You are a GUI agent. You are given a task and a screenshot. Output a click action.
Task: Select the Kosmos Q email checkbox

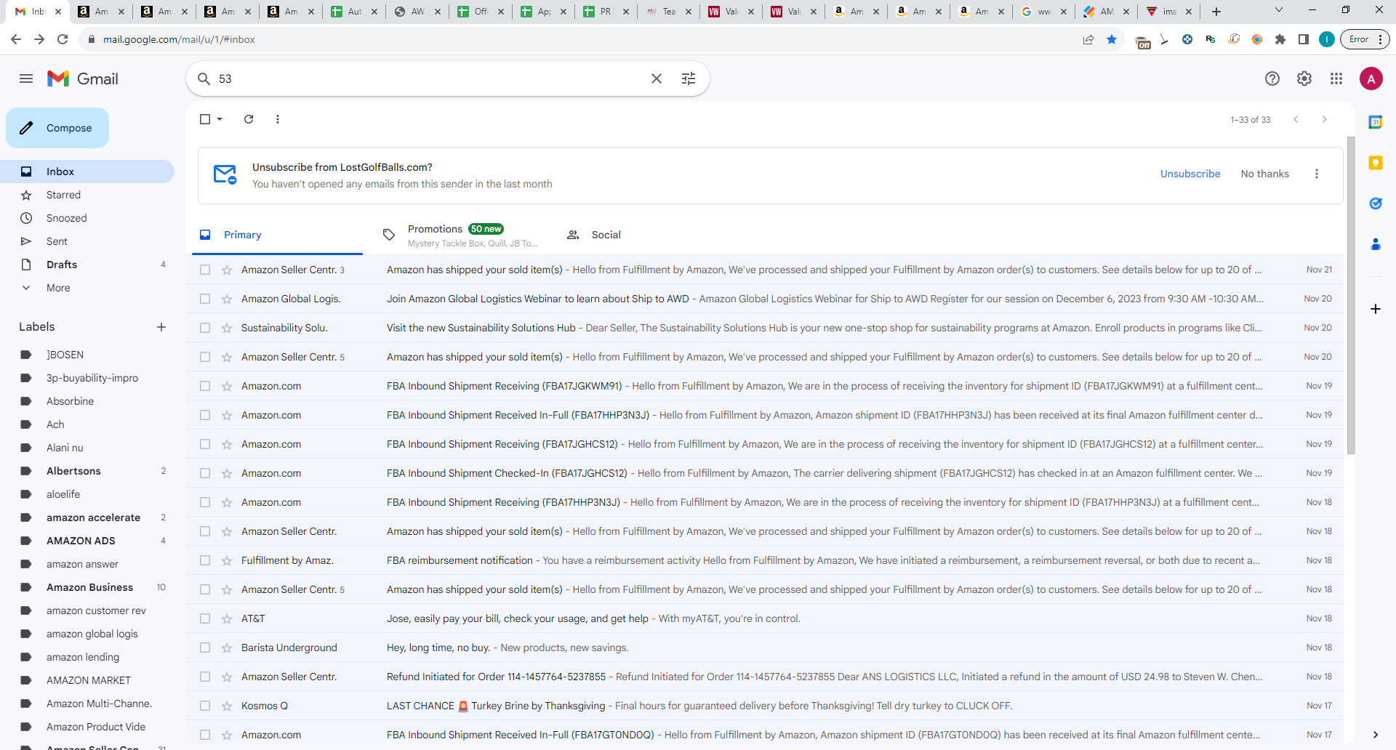pyautogui.click(x=205, y=706)
